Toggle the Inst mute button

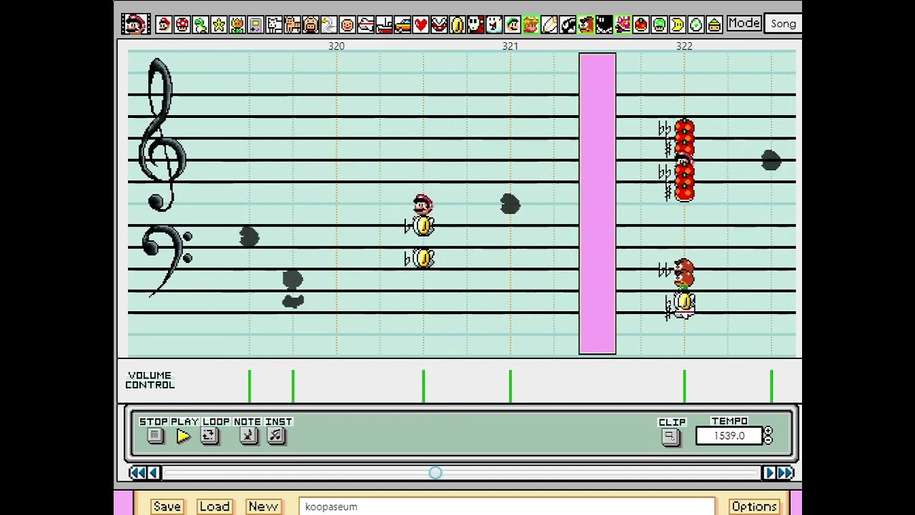(x=276, y=436)
